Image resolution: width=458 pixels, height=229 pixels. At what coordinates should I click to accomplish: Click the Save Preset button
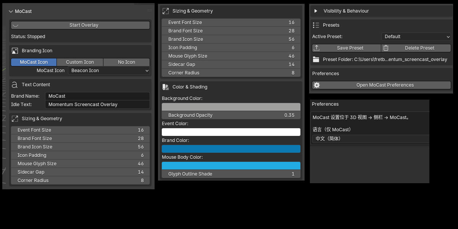[346, 48]
